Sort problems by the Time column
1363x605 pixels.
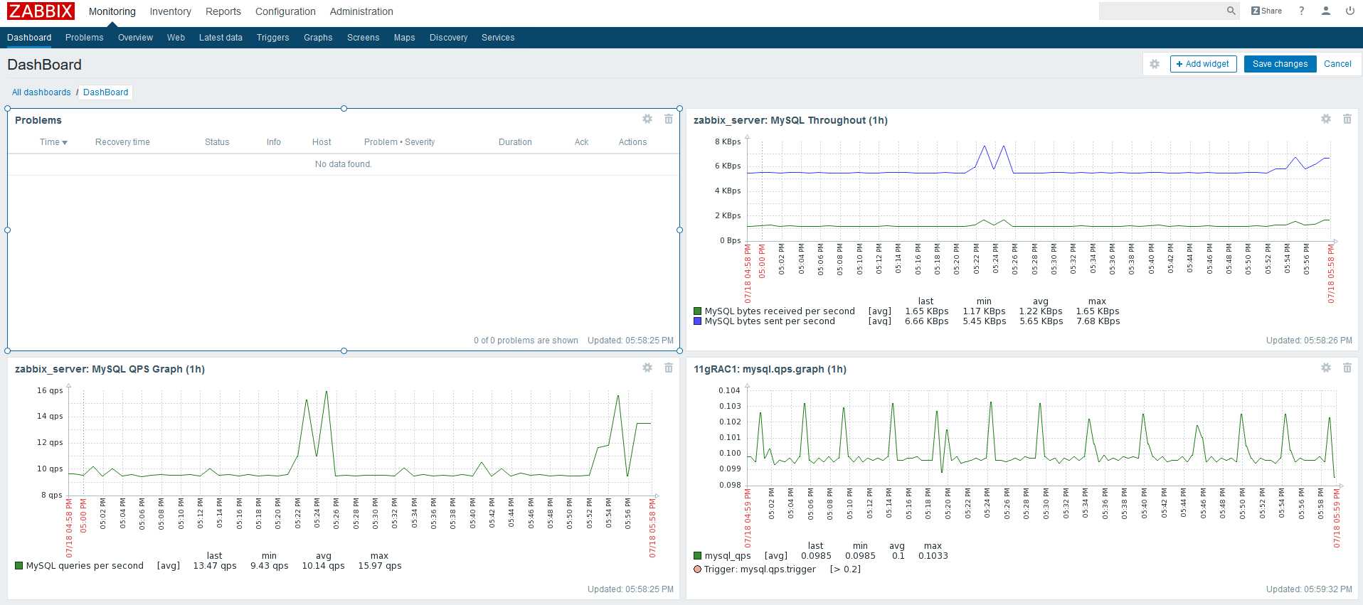(x=53, y=142)
